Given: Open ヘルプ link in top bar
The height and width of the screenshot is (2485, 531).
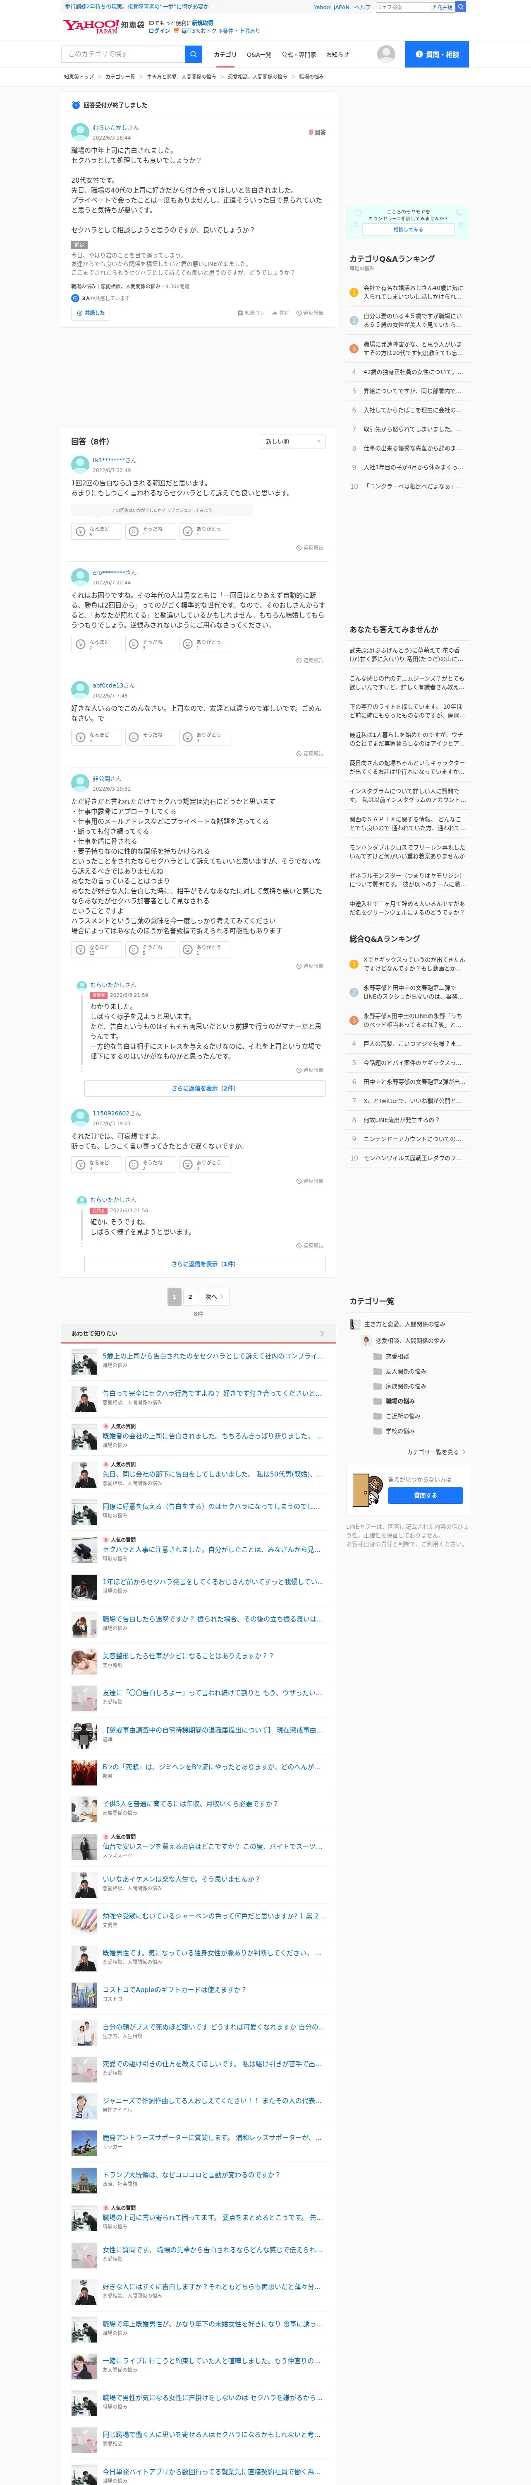Looking at the screenshot, I should click(x=362, y=7).
